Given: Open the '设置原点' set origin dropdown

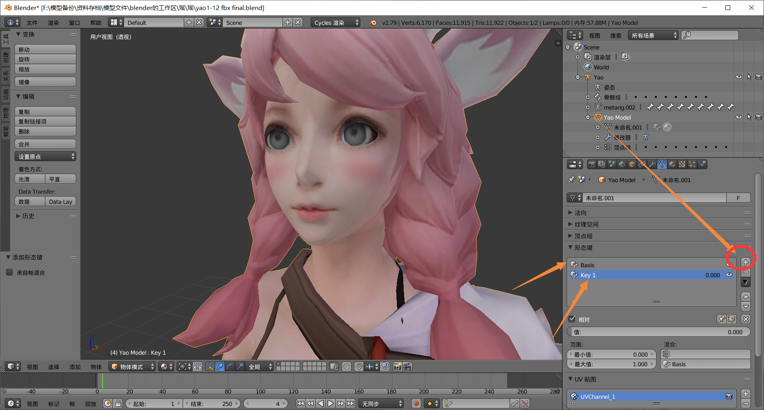Looking at the screenshot, I should coord(45,156).
